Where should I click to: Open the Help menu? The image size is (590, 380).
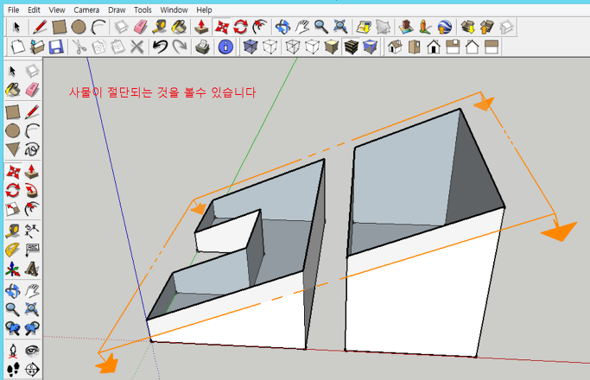[204, 9]
